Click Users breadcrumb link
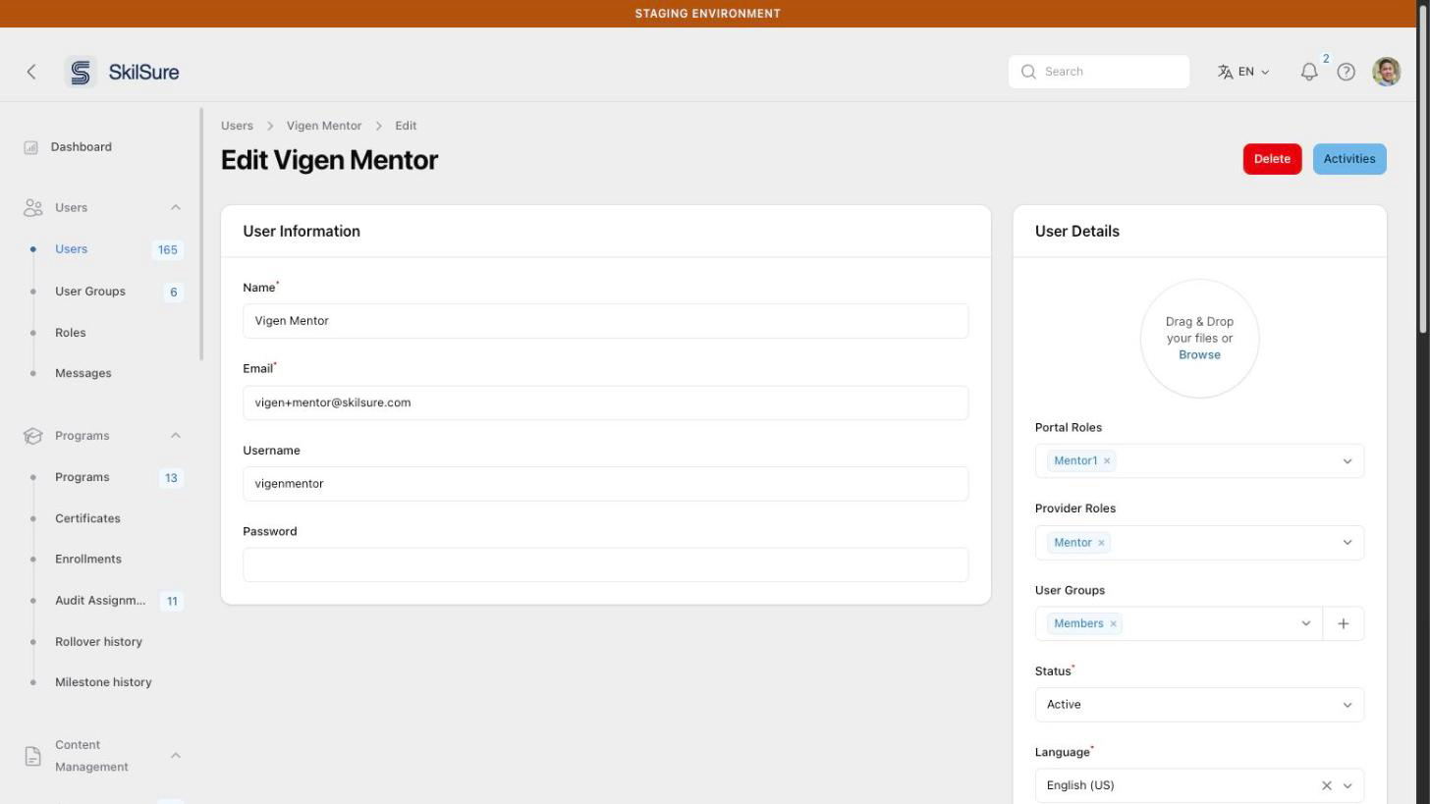 coord(237,126)
